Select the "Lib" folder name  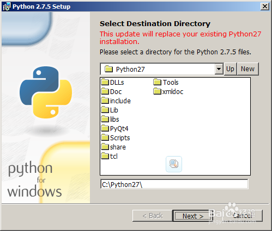(x=114, y=110)
